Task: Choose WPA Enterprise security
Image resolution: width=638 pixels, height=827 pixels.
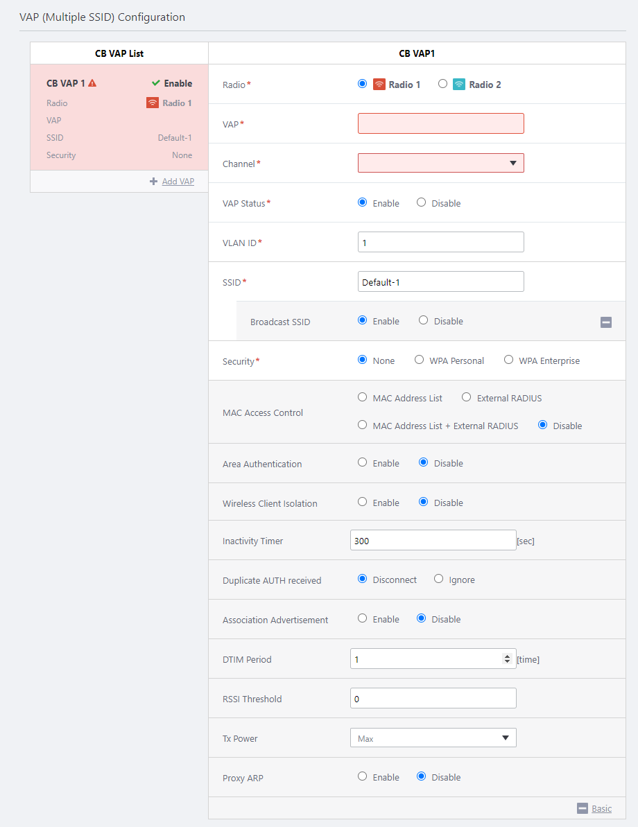Action: (x=509, y=360)
